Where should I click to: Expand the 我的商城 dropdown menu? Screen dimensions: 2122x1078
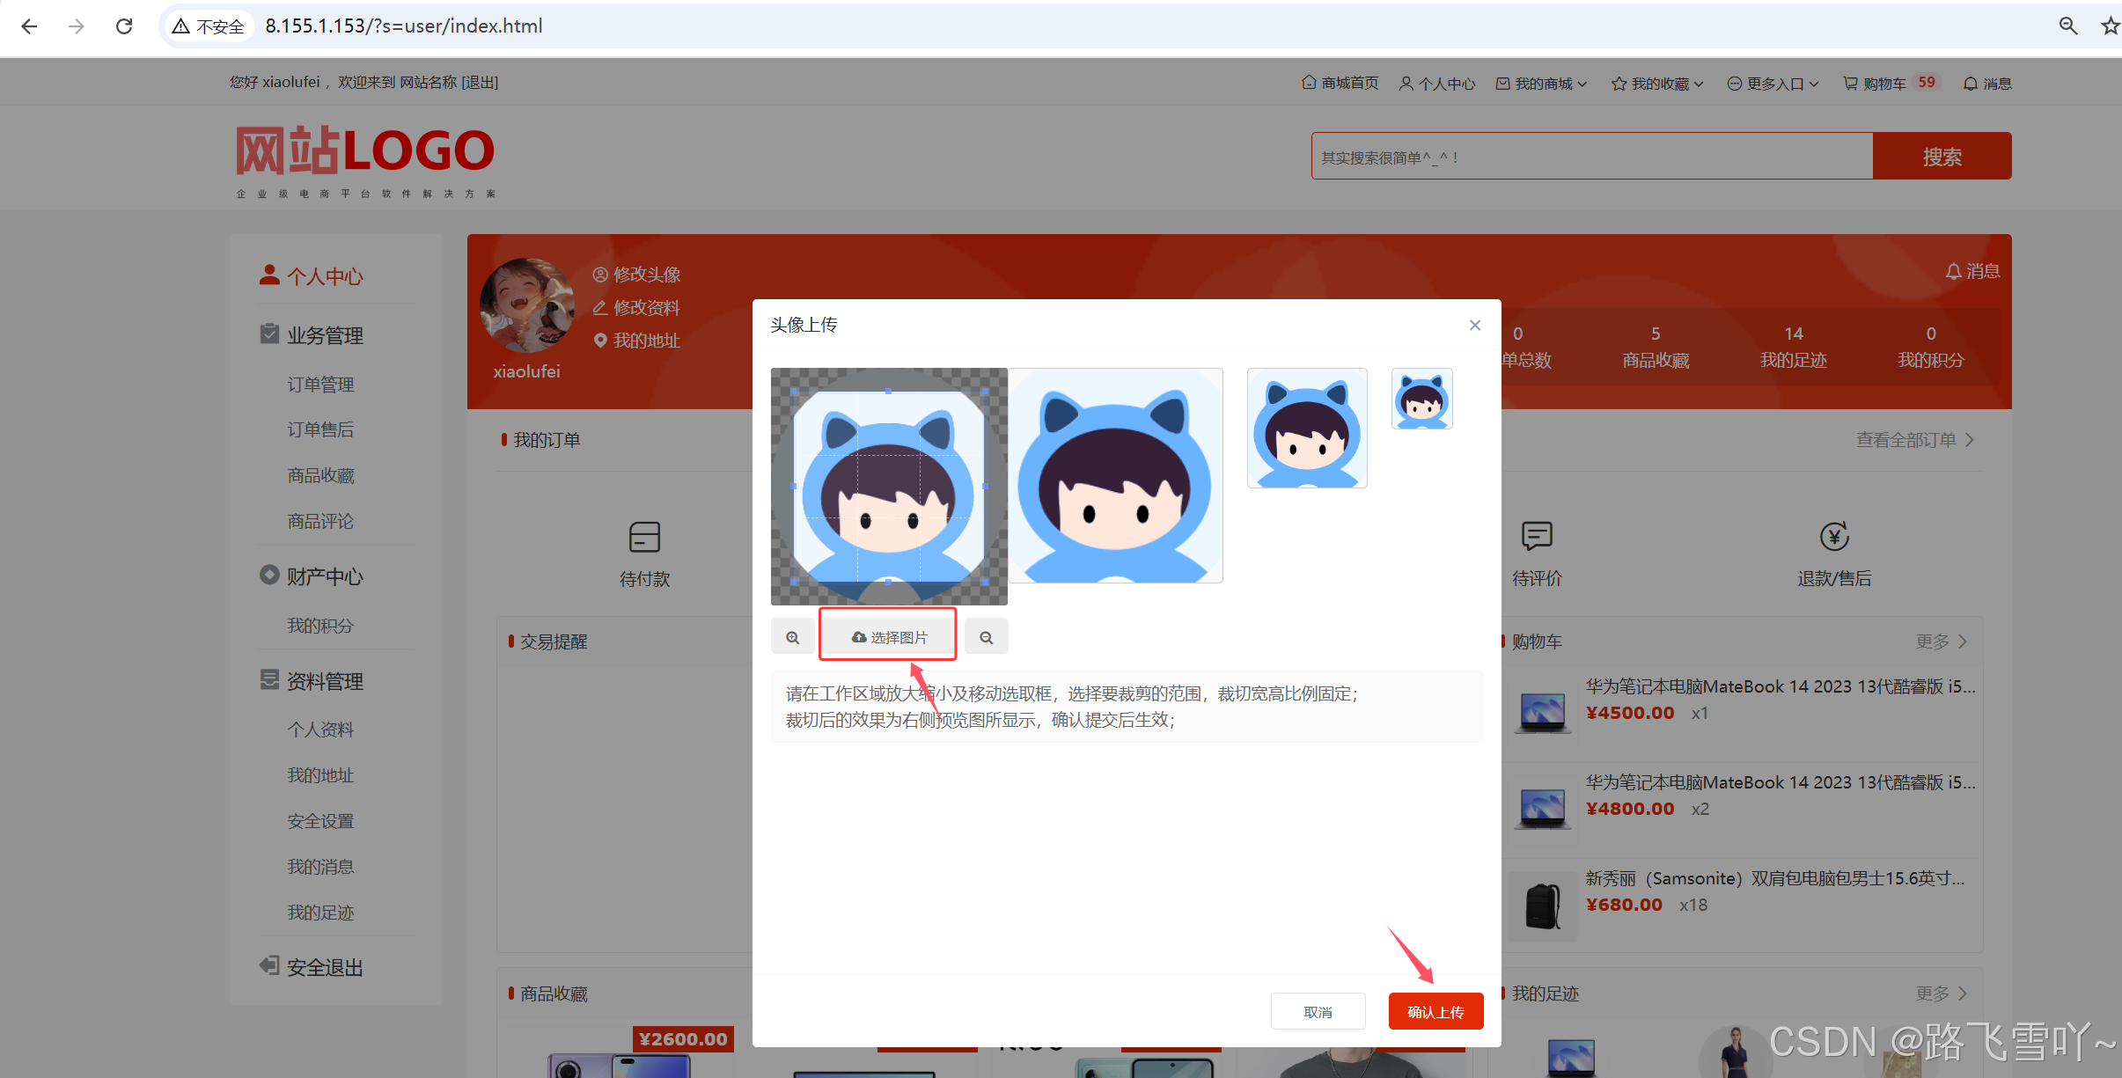(x=1542, y=84)
